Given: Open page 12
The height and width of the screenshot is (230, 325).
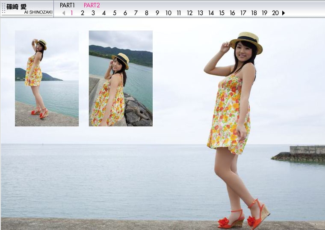Looking at the screenshot, I should tap(190, 13).
